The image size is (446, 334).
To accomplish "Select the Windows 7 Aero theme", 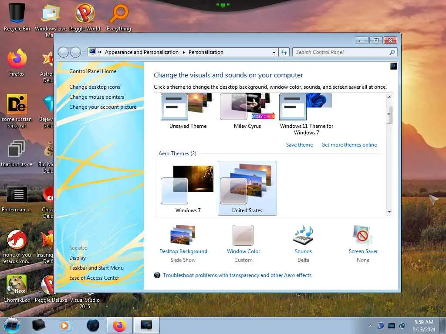I will (x=188, y=188).
